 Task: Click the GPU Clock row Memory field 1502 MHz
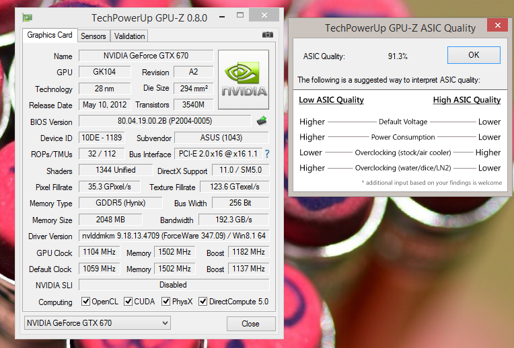pos(175,252)
